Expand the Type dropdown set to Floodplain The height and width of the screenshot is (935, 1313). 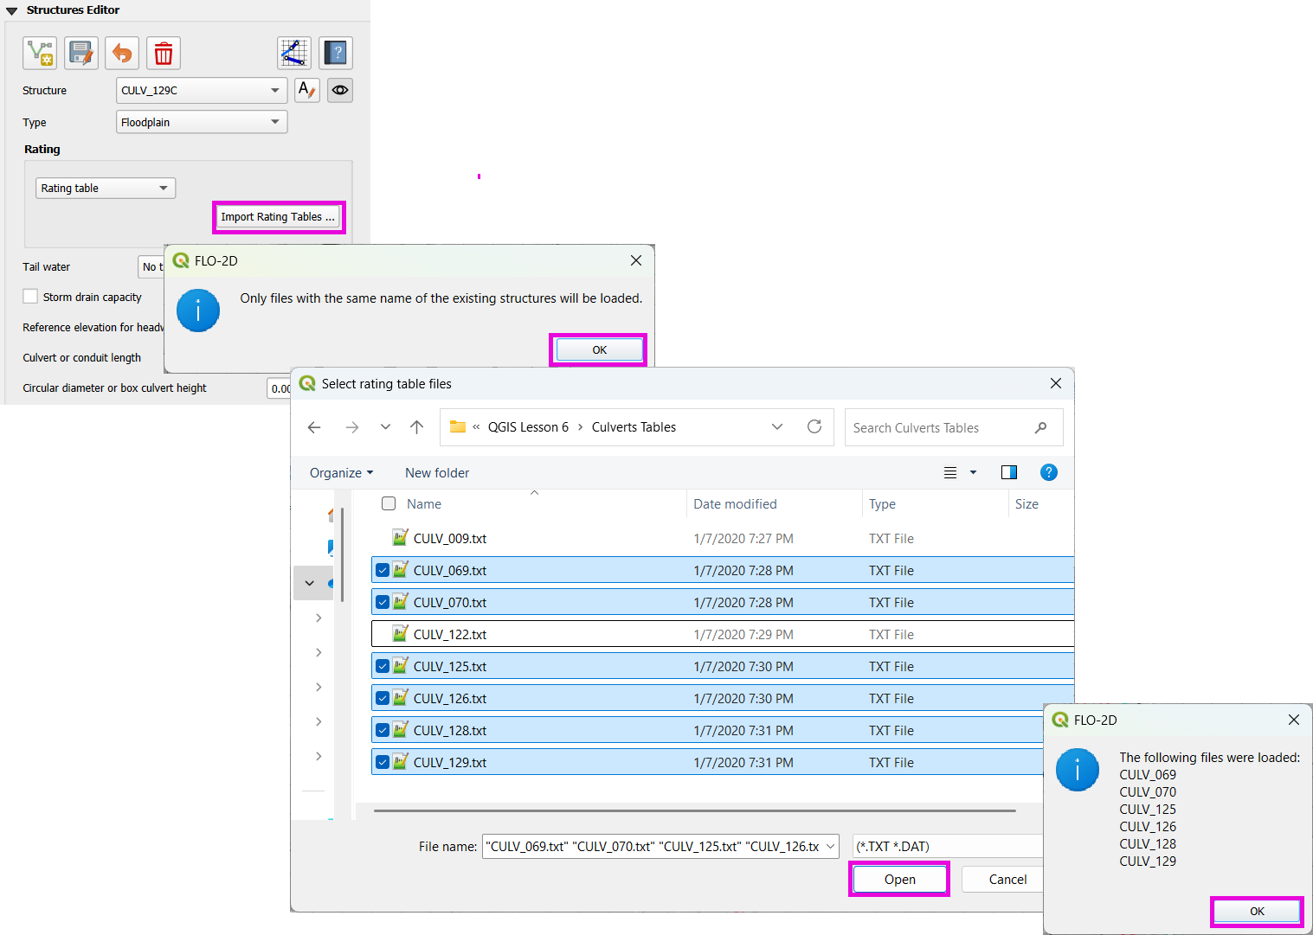pyautogui.click(x=201, y=122)
